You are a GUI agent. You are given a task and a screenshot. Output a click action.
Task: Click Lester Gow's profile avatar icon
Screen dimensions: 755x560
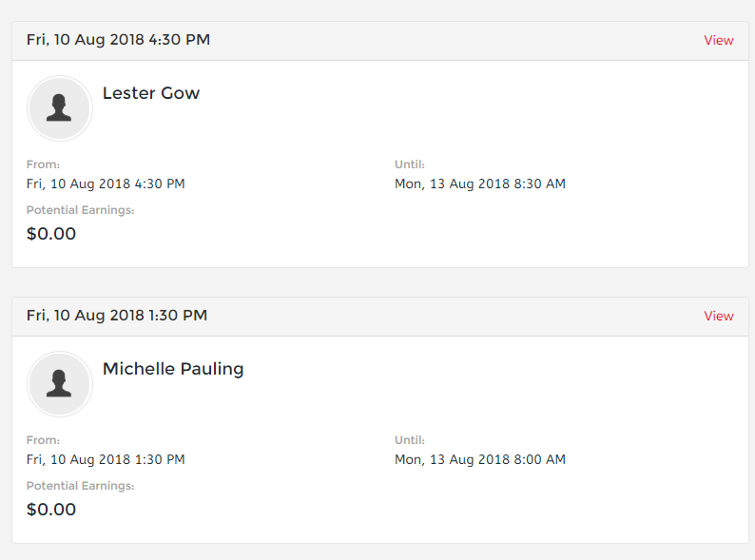[60, 108]
